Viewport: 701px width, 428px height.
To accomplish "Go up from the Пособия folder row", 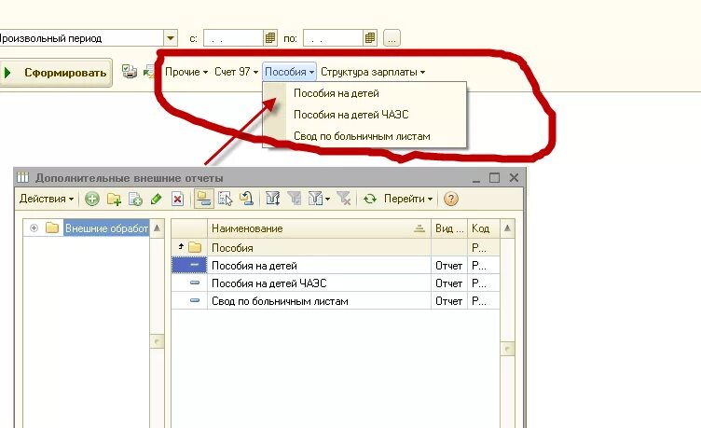I will pos(182,246).
